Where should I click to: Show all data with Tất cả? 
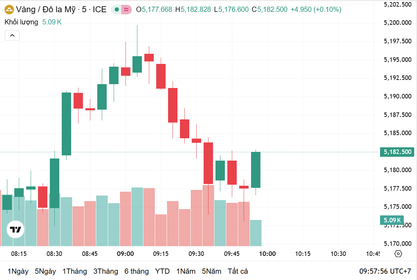(238, 271)
